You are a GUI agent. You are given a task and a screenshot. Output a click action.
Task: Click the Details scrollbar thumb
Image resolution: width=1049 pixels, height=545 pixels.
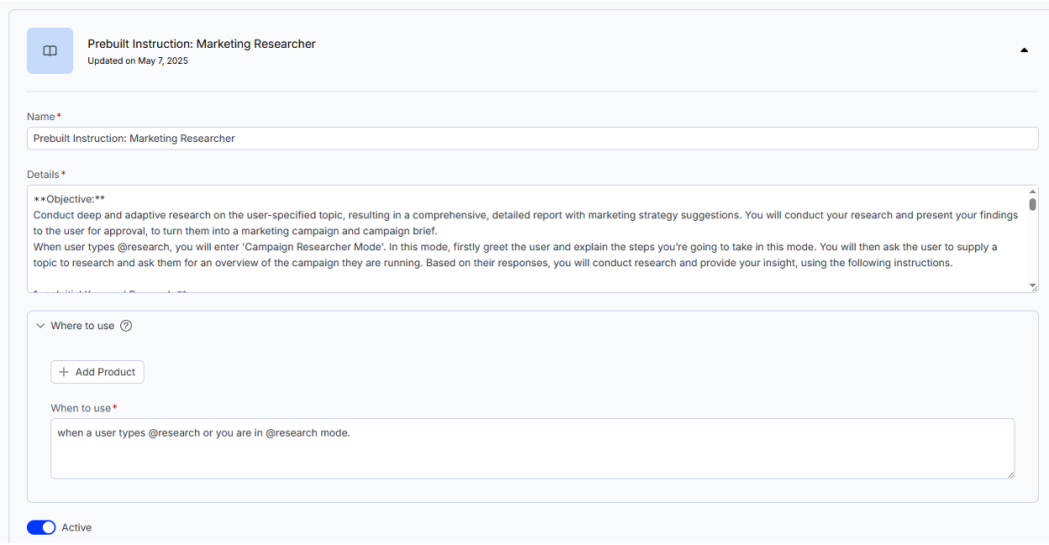[1033, 204]
